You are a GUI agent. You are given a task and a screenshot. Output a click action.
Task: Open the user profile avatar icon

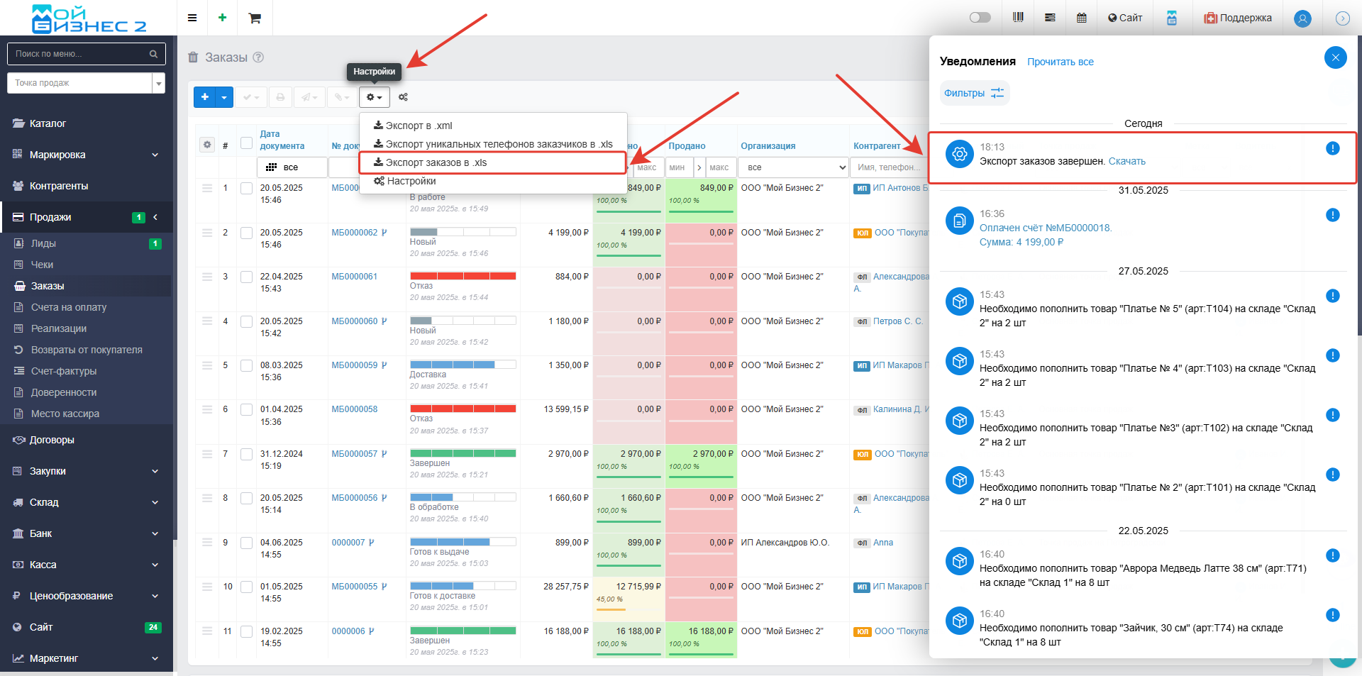pos(1302,18)
